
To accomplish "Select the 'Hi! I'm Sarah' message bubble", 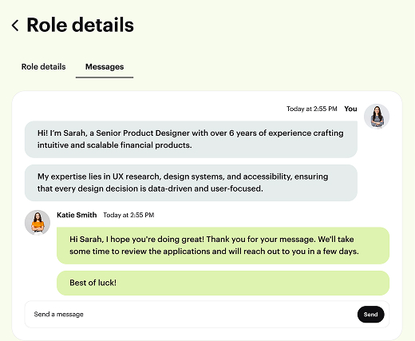I will coord(191,139).
